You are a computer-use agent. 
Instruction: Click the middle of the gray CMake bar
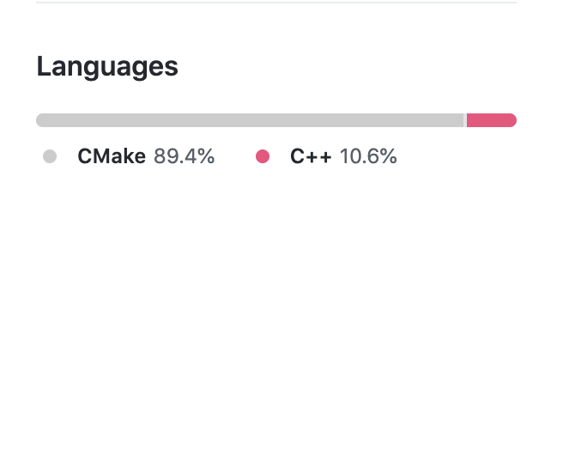tap(250, 120)
